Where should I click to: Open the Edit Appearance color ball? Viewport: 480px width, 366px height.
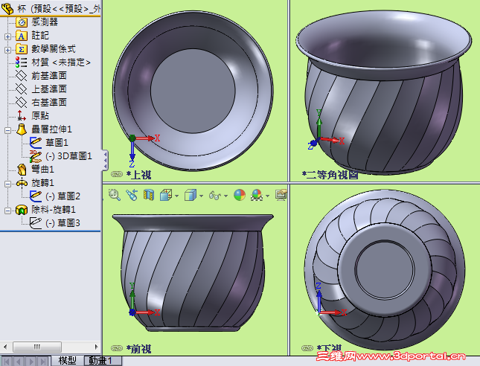[x=240, y=195]
